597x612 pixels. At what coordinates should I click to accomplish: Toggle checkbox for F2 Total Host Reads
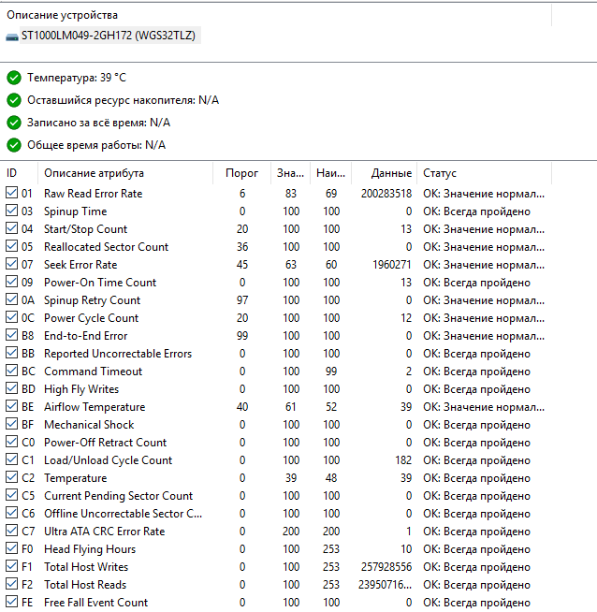12,583
